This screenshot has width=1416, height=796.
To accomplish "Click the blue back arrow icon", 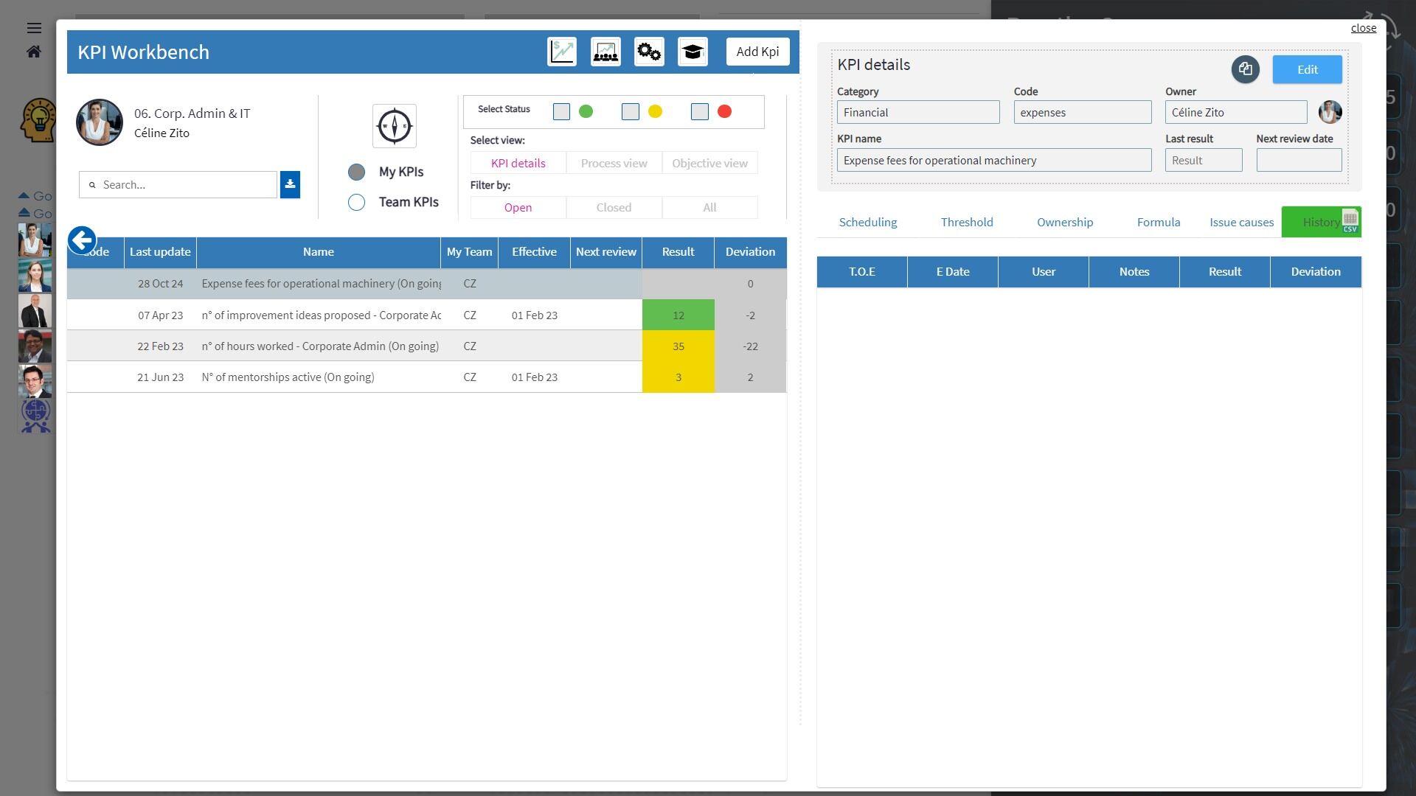I will pyautogui.click(x=82, y=240).
